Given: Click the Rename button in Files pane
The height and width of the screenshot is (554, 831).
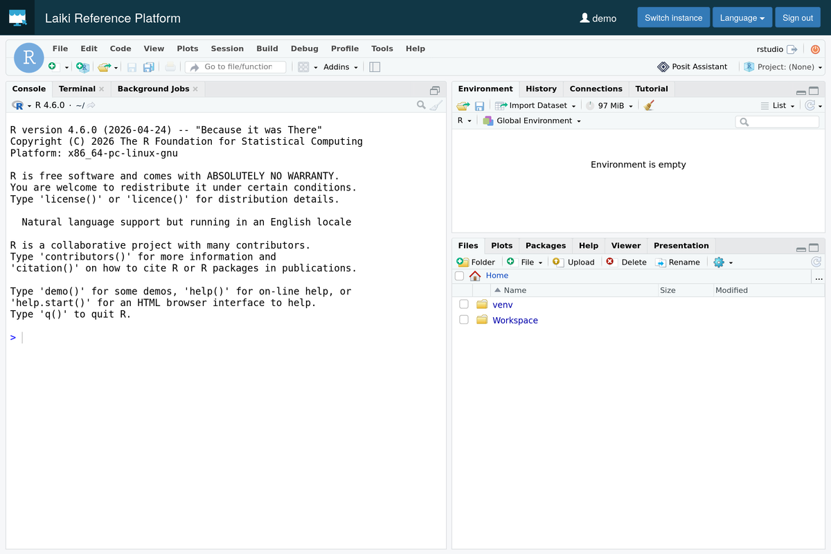Looking at the screenshot, I should click(677, 262).
